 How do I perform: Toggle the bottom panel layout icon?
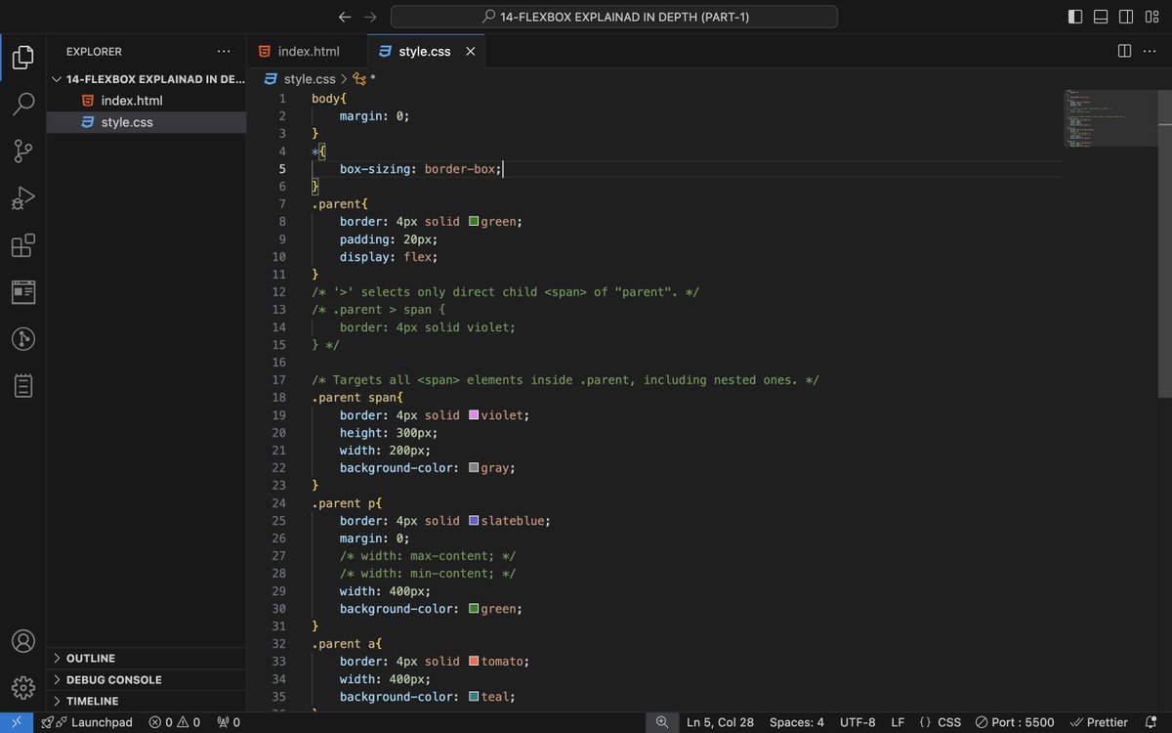tap(1101, 17)
